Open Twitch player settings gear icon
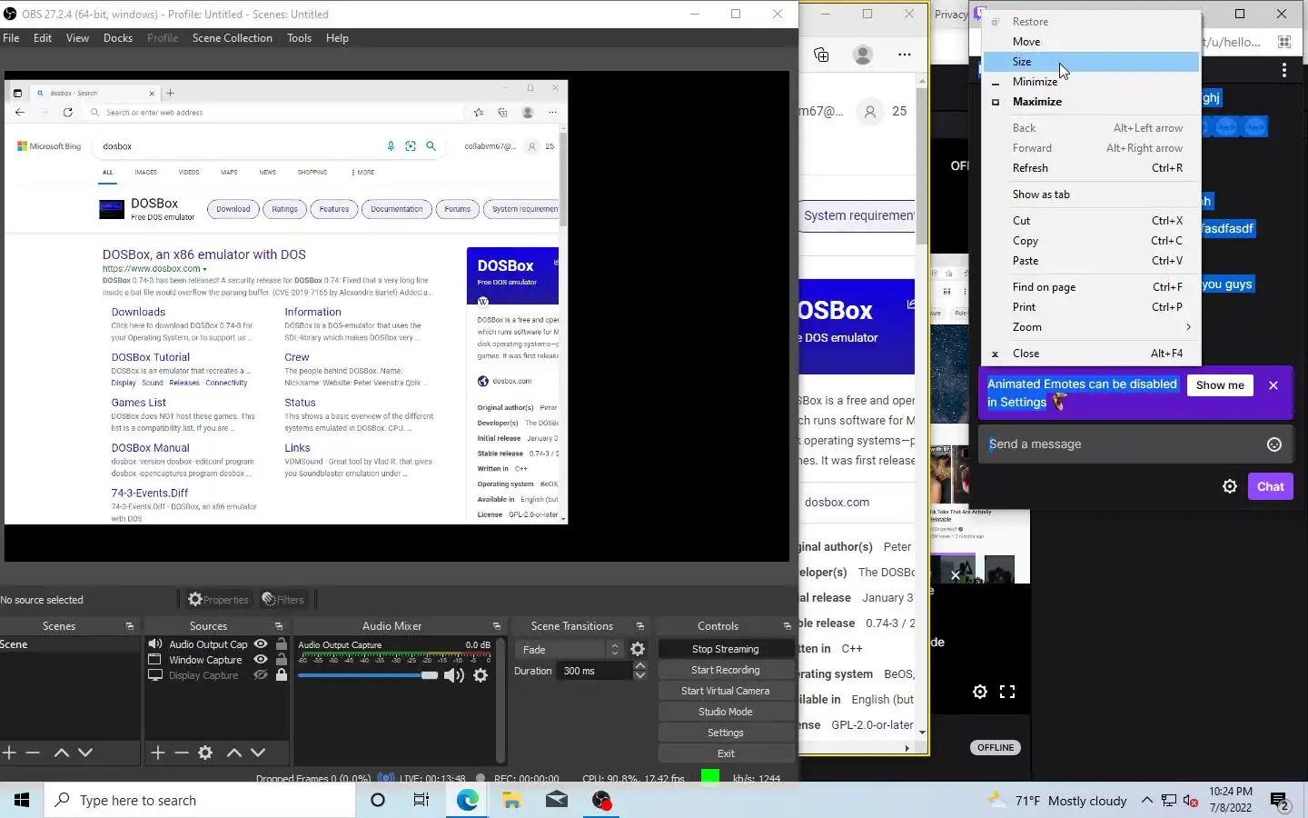 pos(979,692)
